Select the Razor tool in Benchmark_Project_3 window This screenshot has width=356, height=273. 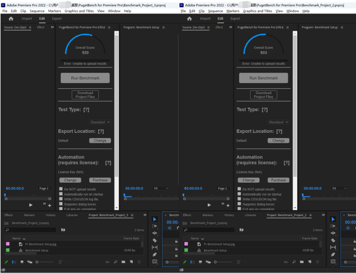(155, 240)
